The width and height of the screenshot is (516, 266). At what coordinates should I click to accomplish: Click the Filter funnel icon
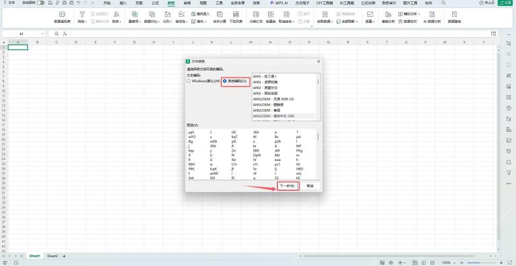(x=82, y=14)
